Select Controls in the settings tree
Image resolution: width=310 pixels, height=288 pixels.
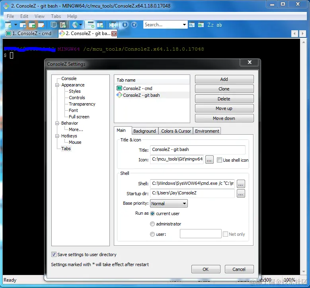(77, 98)
